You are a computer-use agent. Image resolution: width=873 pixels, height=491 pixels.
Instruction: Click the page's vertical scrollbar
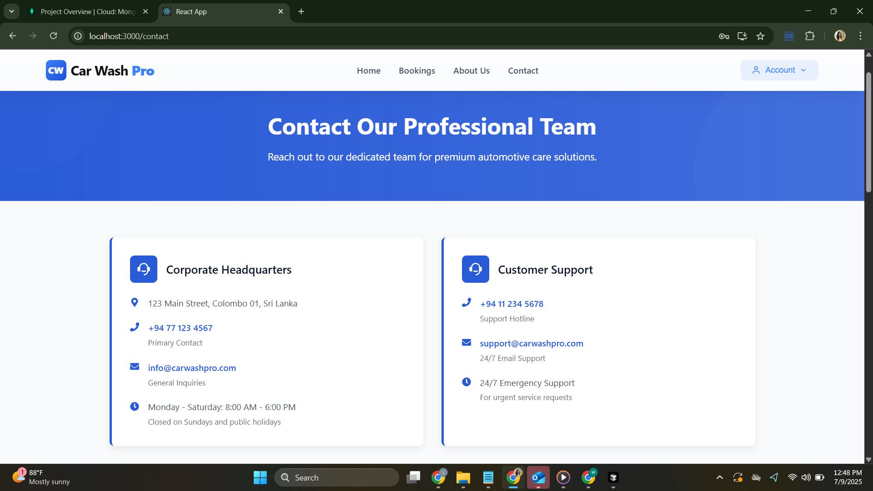pyautogui.click(x=868, y=132)
